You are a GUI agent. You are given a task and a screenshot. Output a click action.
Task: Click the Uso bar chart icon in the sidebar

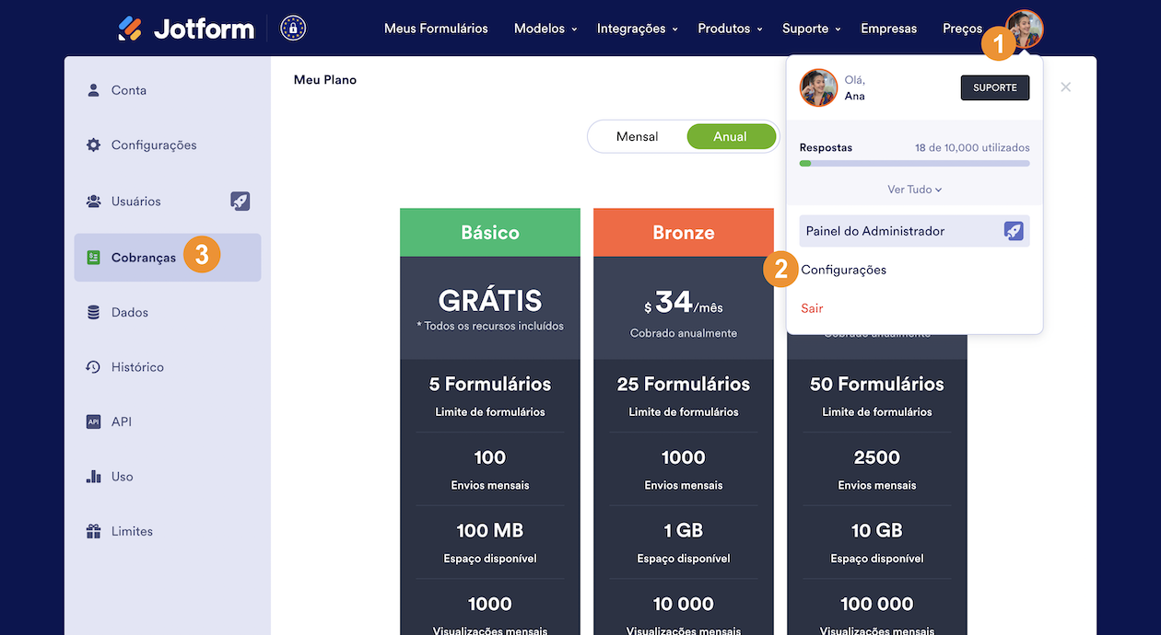(x=93, y=477)
